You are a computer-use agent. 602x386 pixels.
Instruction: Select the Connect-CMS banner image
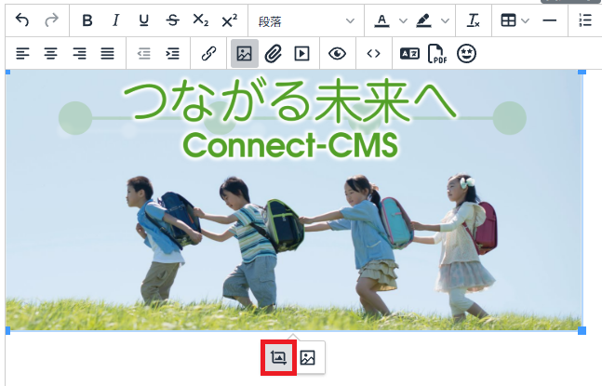[x=294, y=200]
